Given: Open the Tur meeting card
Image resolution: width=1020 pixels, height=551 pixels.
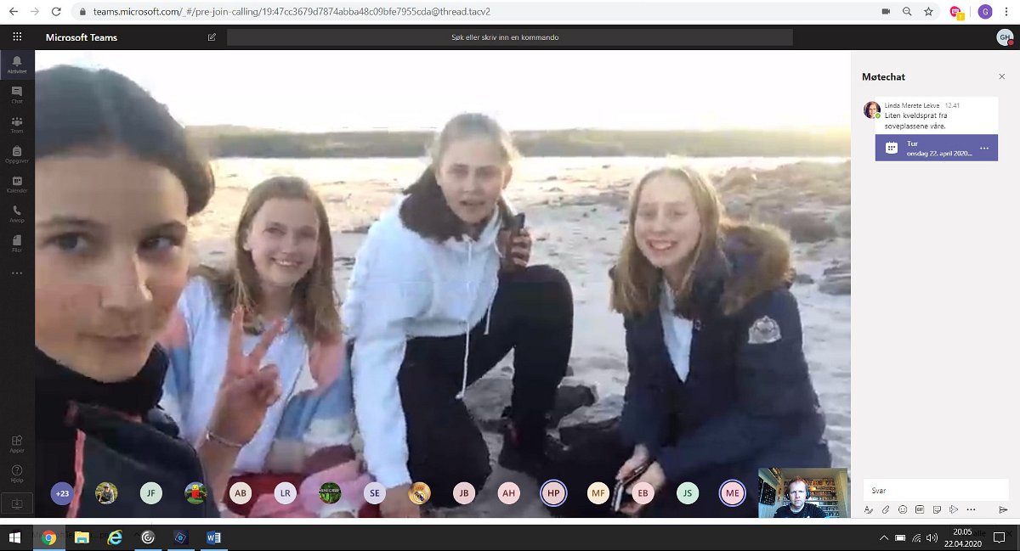Looking at the screenshot, I should pyautogui.click(x=931, y=149).
